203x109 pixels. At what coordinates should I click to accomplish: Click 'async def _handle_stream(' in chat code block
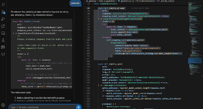click(x=26, y=21)
